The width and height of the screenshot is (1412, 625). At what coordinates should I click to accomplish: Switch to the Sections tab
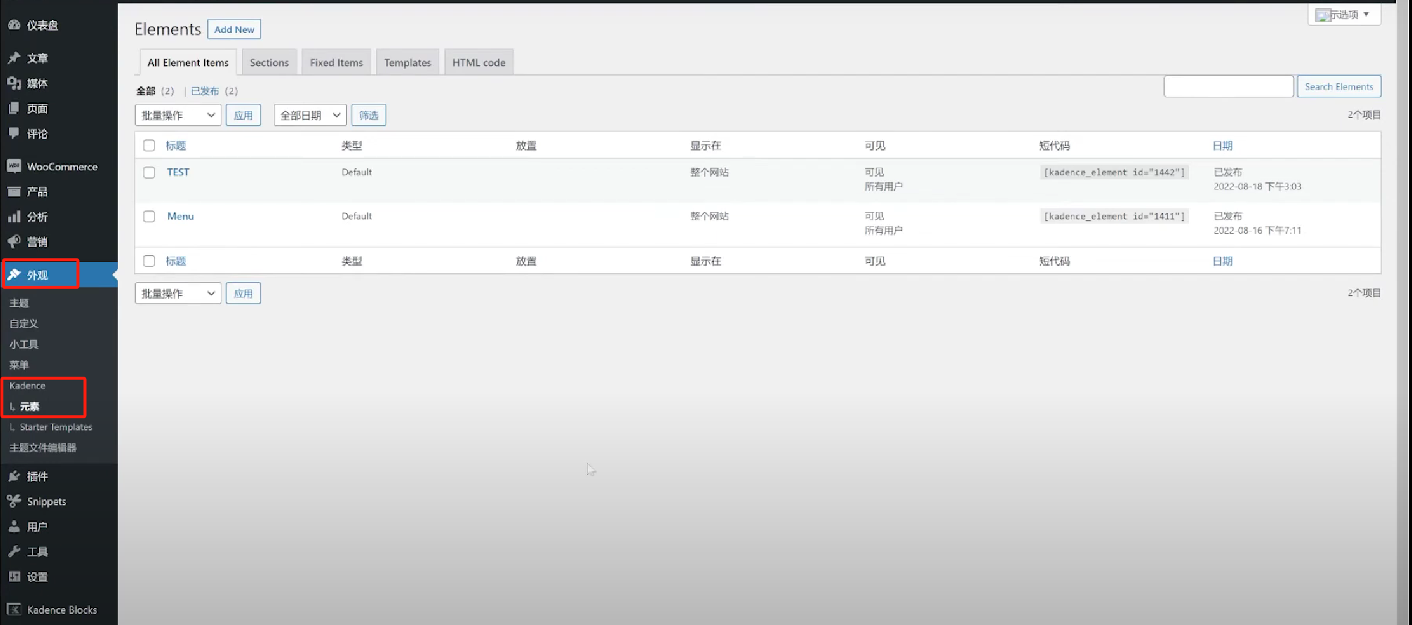point(269,63)
